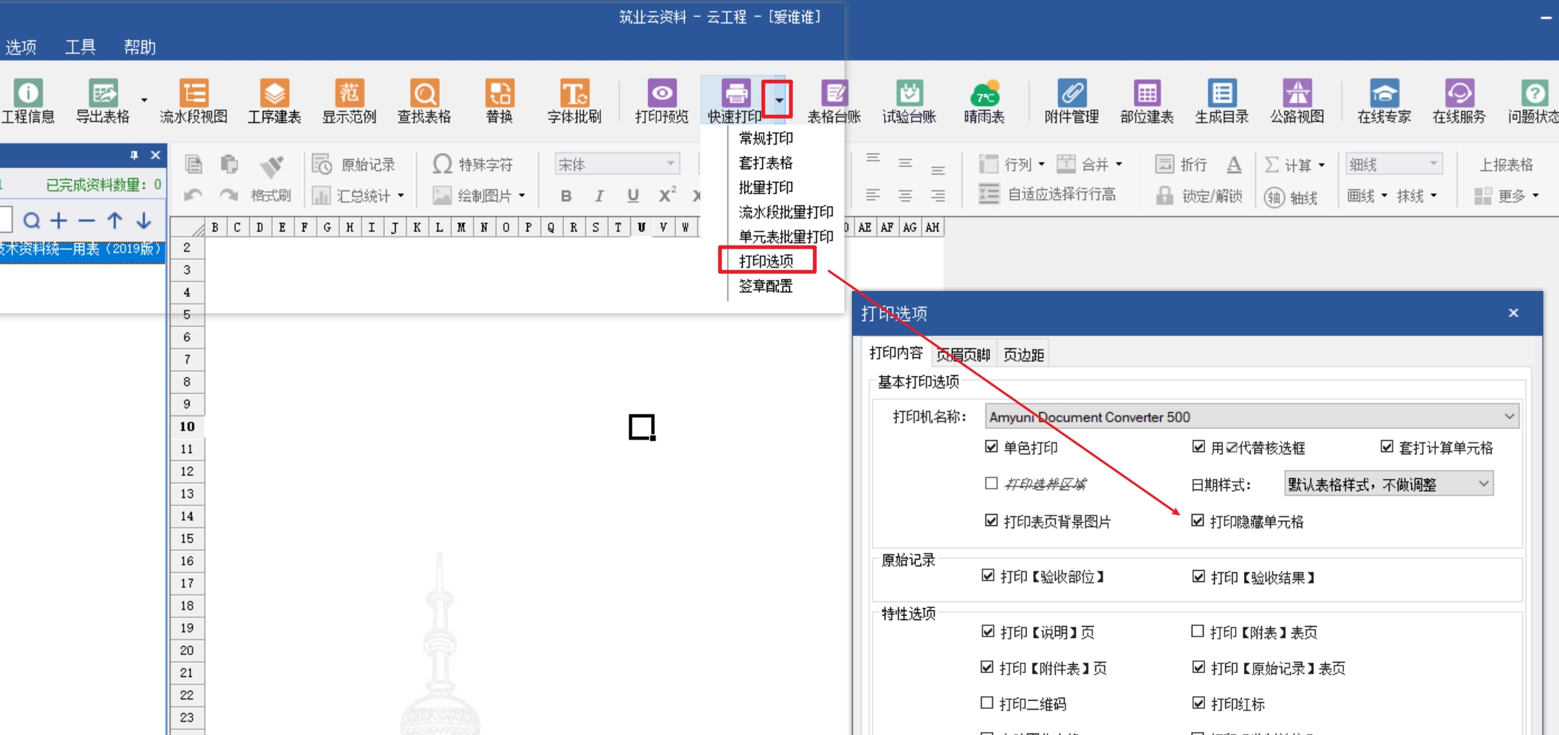Uncheck the 单色打印 checkbox
Viewport: 1559px width, 735px height.
(x=992, y=447)
